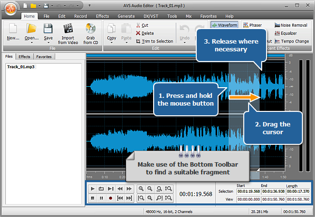
Task: Toggle the Waveform view button
Action: click(x=224, y=25)
